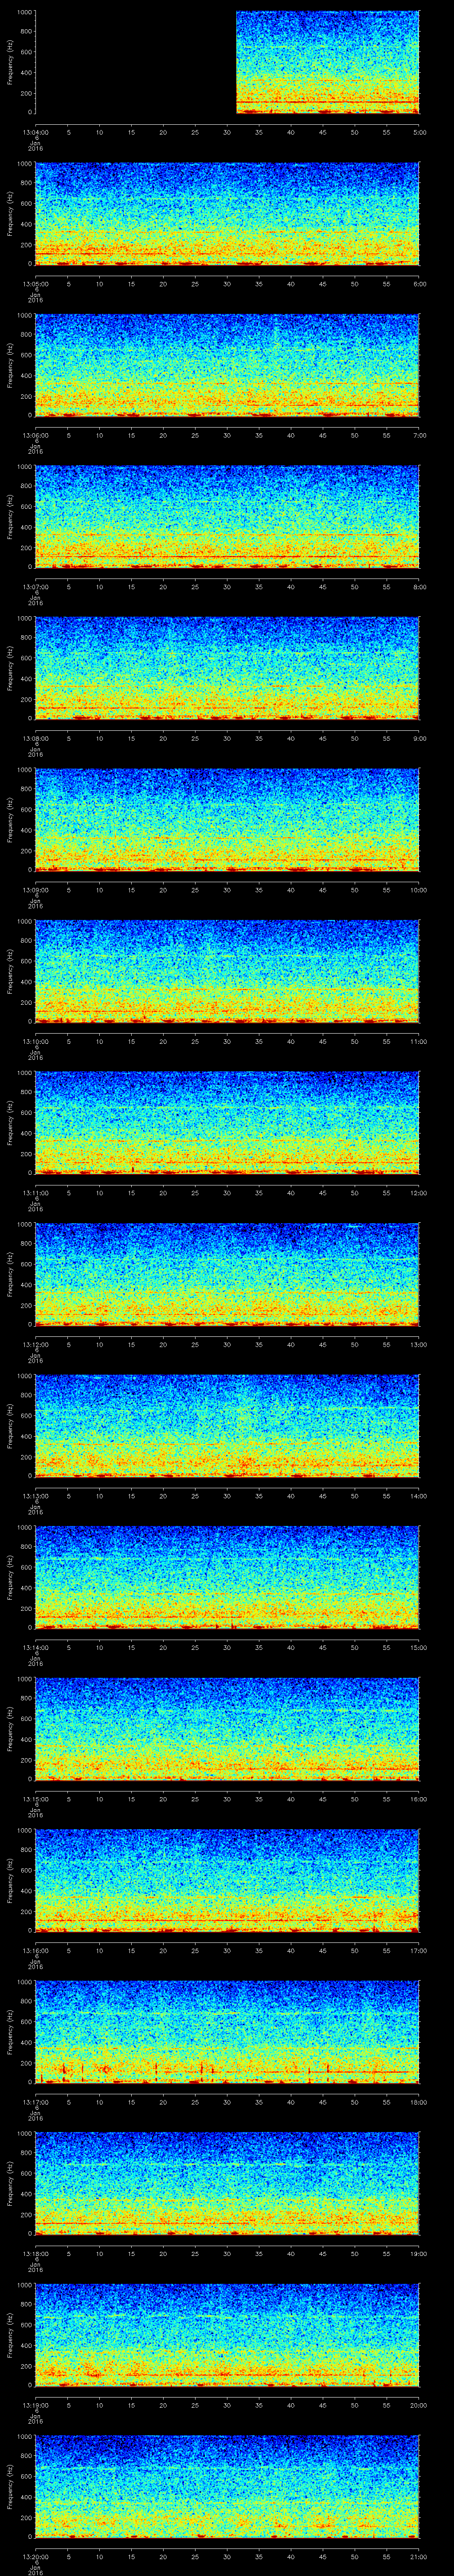Image resolution: width=454 pixels, height=2576 pixels.
Task: Click the 13:04:00 start time label
Action: point(36,132)
